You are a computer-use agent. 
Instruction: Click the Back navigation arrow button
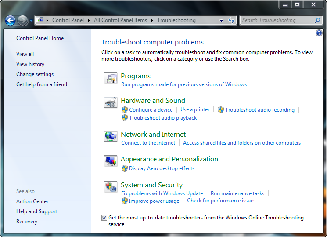10,21
